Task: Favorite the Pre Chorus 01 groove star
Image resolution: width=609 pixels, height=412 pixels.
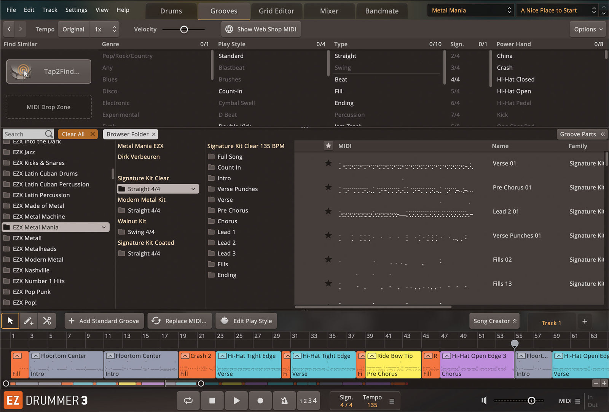Action: (328, 187)
